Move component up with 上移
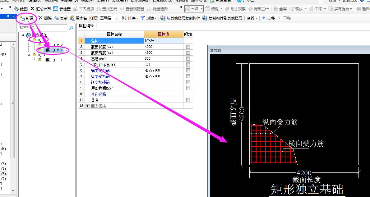Image resolution: width=370 pixels, height=197 pixels. pyautogui.click(x=269, y=18)
